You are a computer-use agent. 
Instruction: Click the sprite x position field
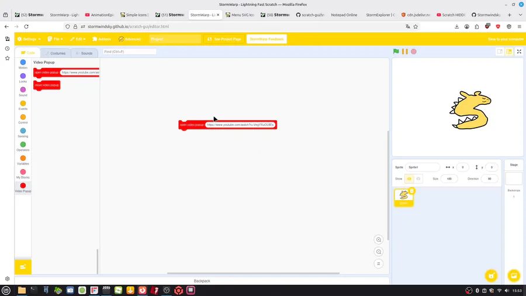(462, 167)
